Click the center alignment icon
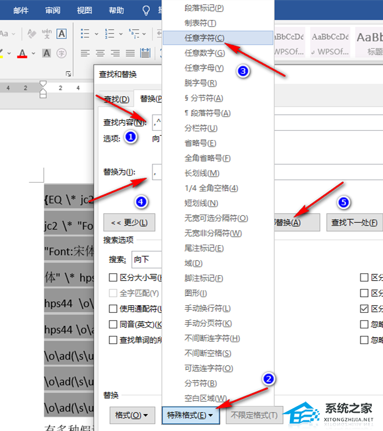Screen dimensions: 383x431 [x=100, y=53]
